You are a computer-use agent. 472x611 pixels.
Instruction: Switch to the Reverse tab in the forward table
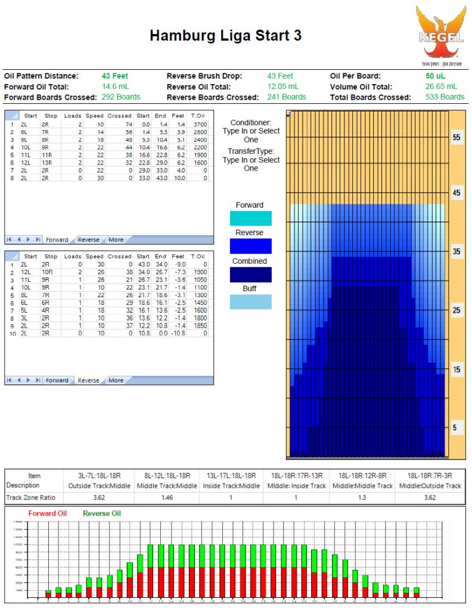88,240
